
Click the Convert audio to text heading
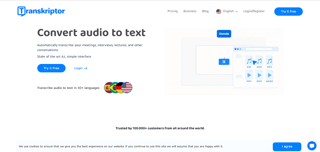[91, 33]
